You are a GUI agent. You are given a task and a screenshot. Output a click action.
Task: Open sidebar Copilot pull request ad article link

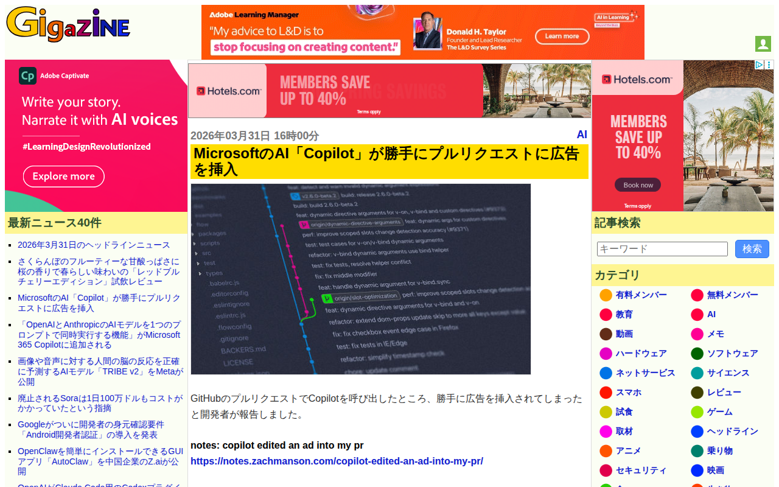(99, 303)
